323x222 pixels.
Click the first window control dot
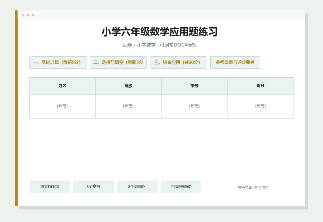point(23,15)
